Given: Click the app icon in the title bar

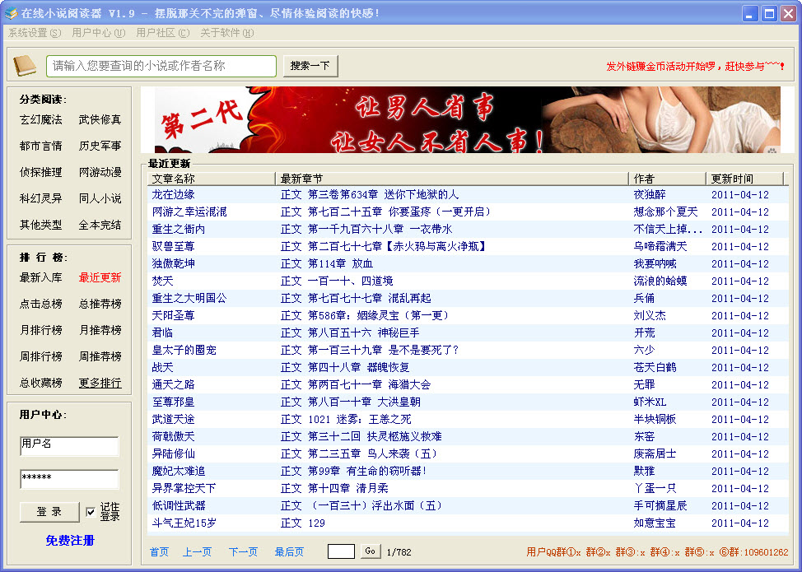Looking at the screenshot, I should [x=10, y=13].
